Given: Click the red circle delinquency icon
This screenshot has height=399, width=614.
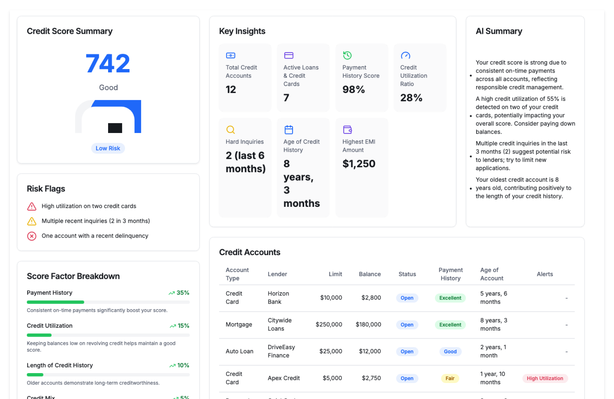Looking at the screenshot, I should point(32,236).
